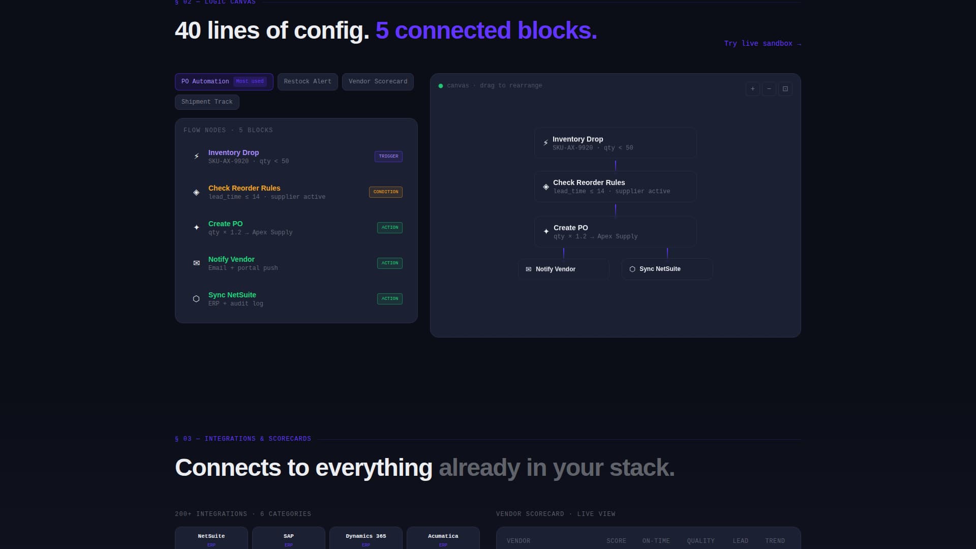Screen dimensions: 976x549
Task: Open the Vendor Scorecard tab
Action: click(378, 82)
